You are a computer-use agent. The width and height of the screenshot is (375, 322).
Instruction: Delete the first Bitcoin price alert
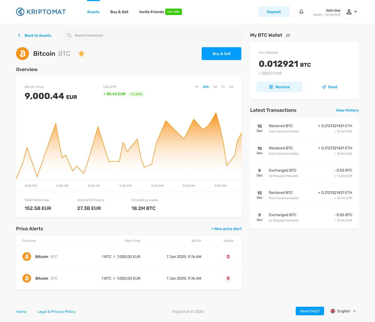[228, 257]
